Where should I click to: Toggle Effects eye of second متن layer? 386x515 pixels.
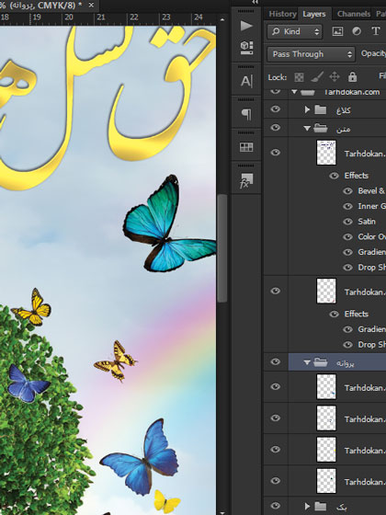point(335,314)
